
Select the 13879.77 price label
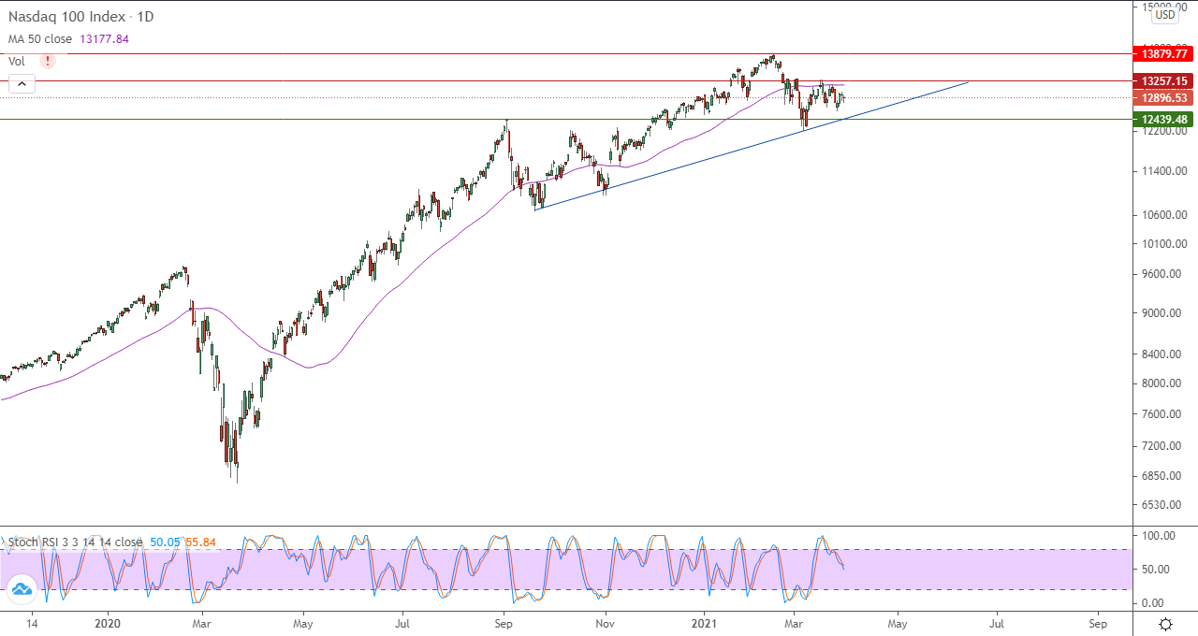(1164, 53)
